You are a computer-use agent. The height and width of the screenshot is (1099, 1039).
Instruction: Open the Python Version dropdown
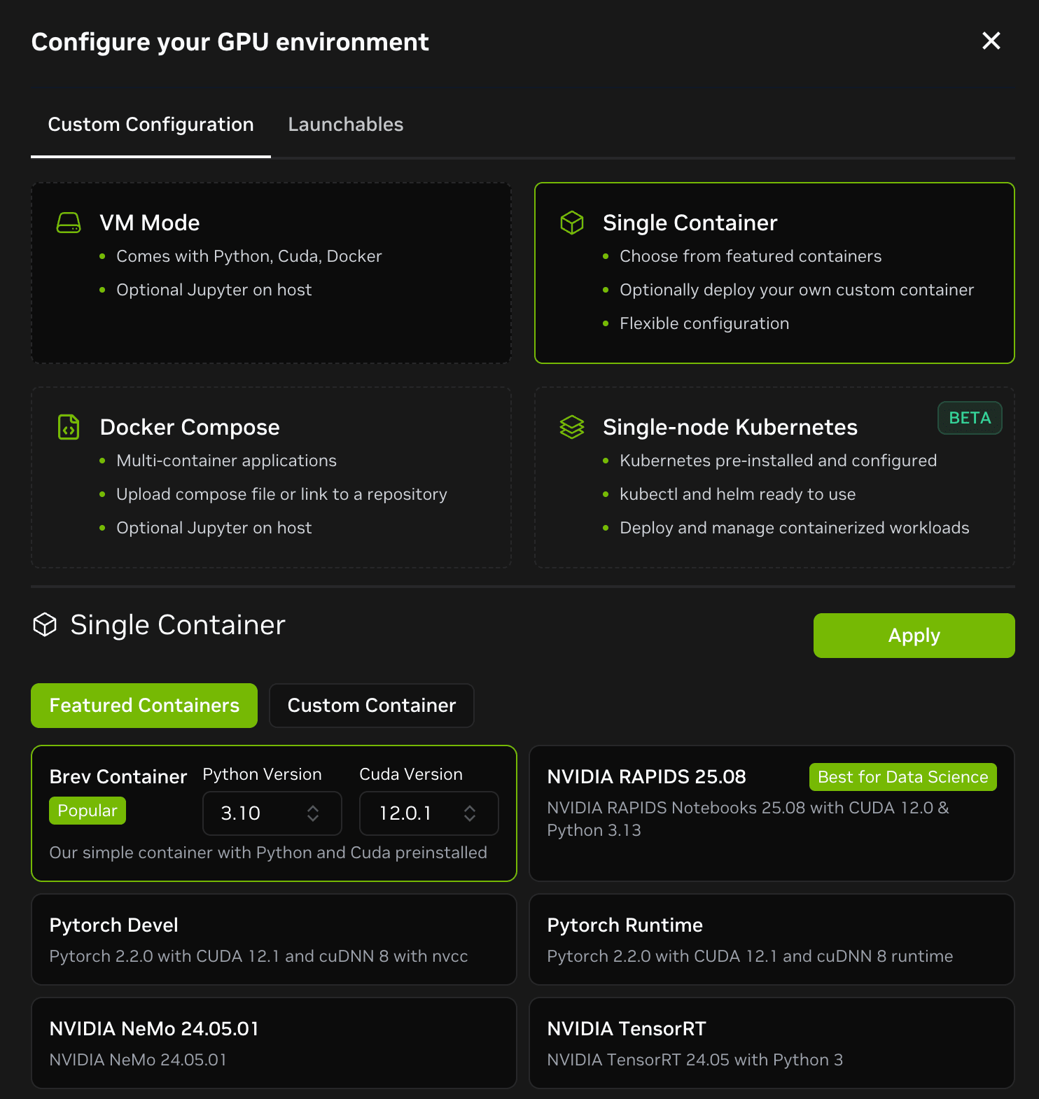pyautogui.click(x=272, y=813)
